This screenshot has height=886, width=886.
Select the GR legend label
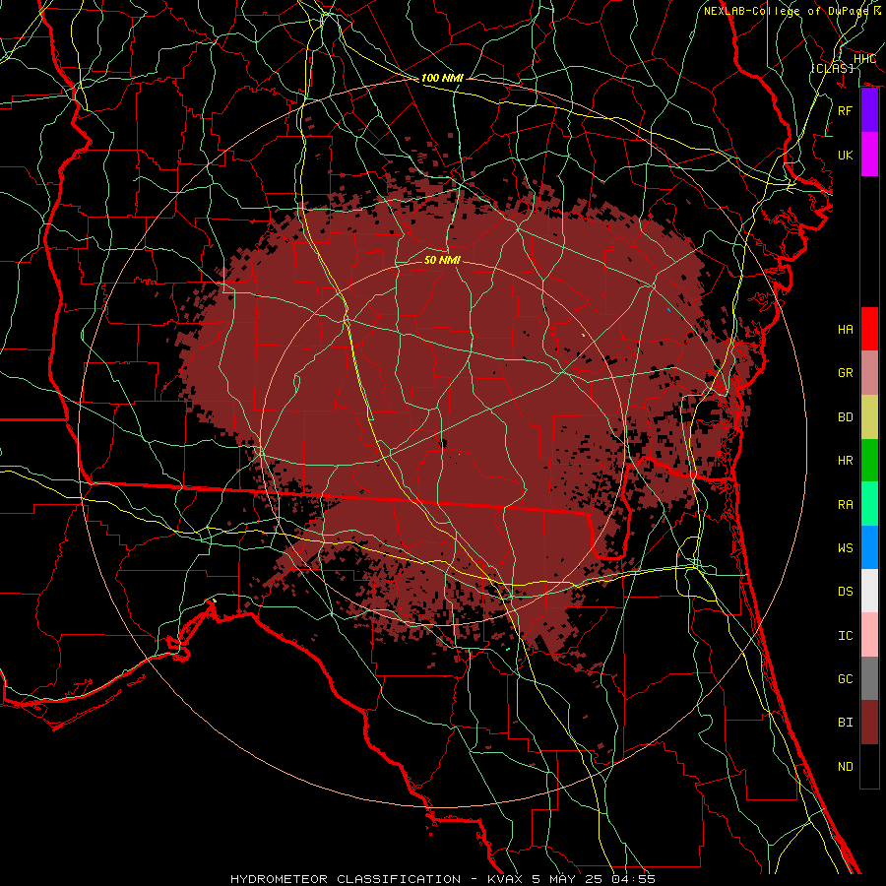tap(846, 373)
